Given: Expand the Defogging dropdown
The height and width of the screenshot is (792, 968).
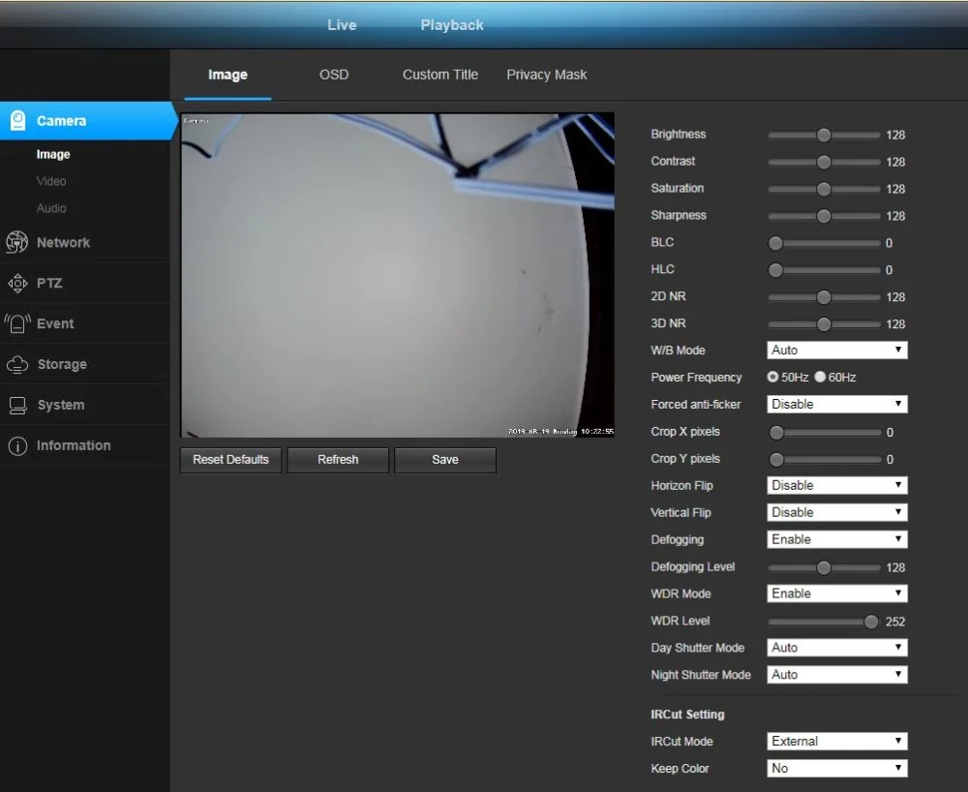Looking at the screenshot, I should [x=837, y=539].
